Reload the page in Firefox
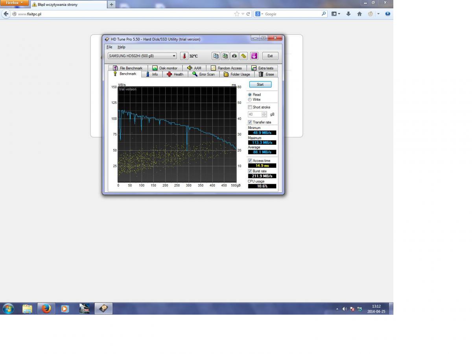Viewport: 472px width, 354px height. point(248,14)
